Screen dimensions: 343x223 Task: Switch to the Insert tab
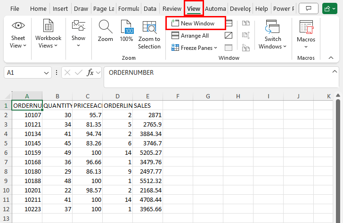click(60, 9)
